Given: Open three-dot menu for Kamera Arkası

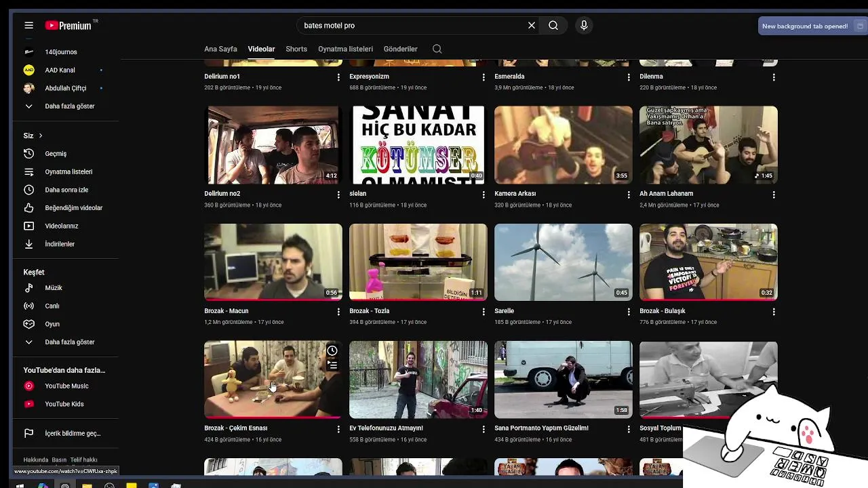Looking at the screenshot, I should click(629, 195).
